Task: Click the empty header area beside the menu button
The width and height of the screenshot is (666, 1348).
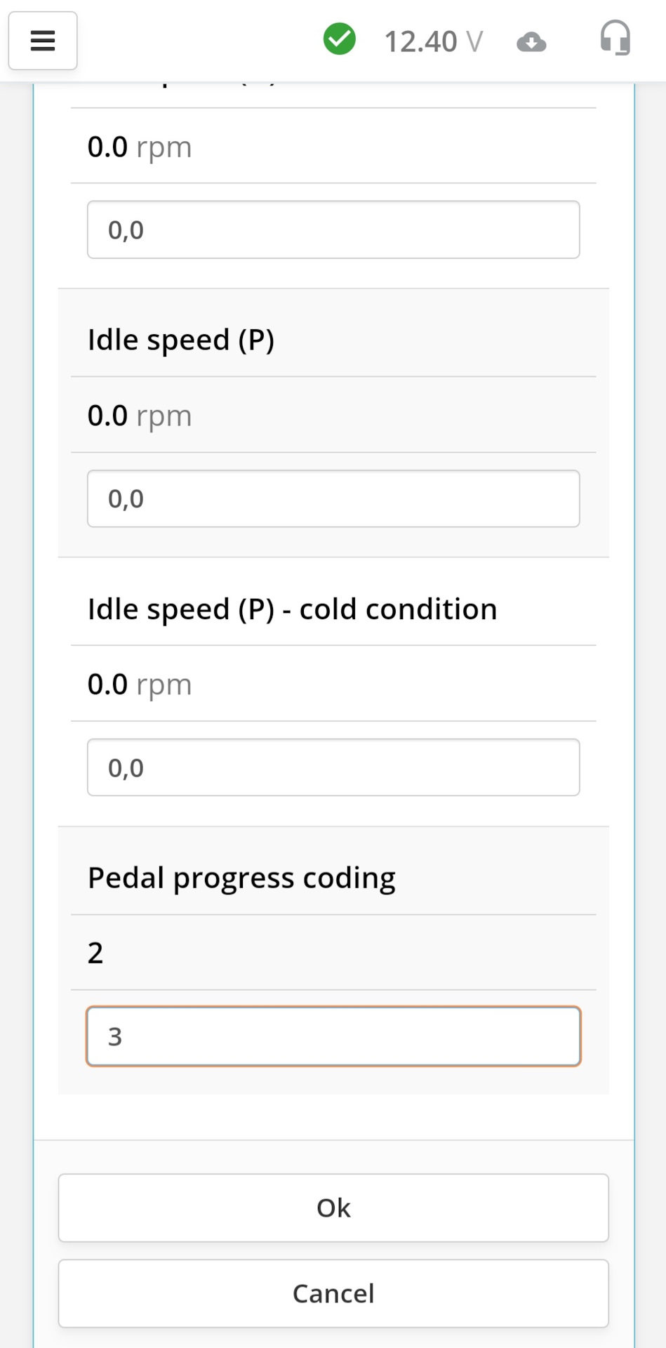Action: coord(197,41)
